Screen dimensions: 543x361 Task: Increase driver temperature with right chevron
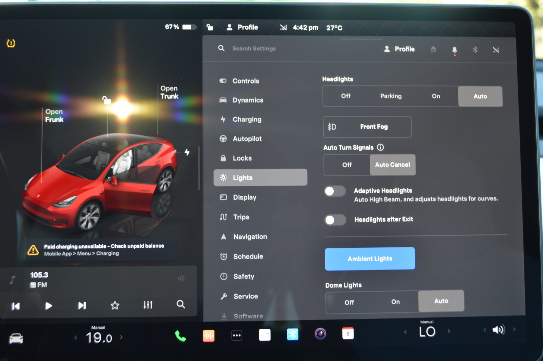pos(121,337)
